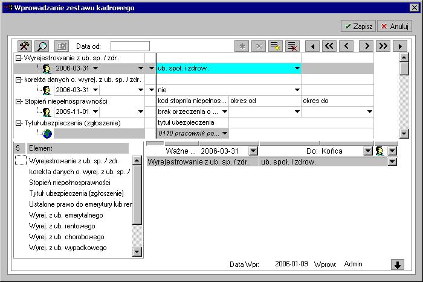
Task: Open the okres do dropdown
Action: point(370,111)
